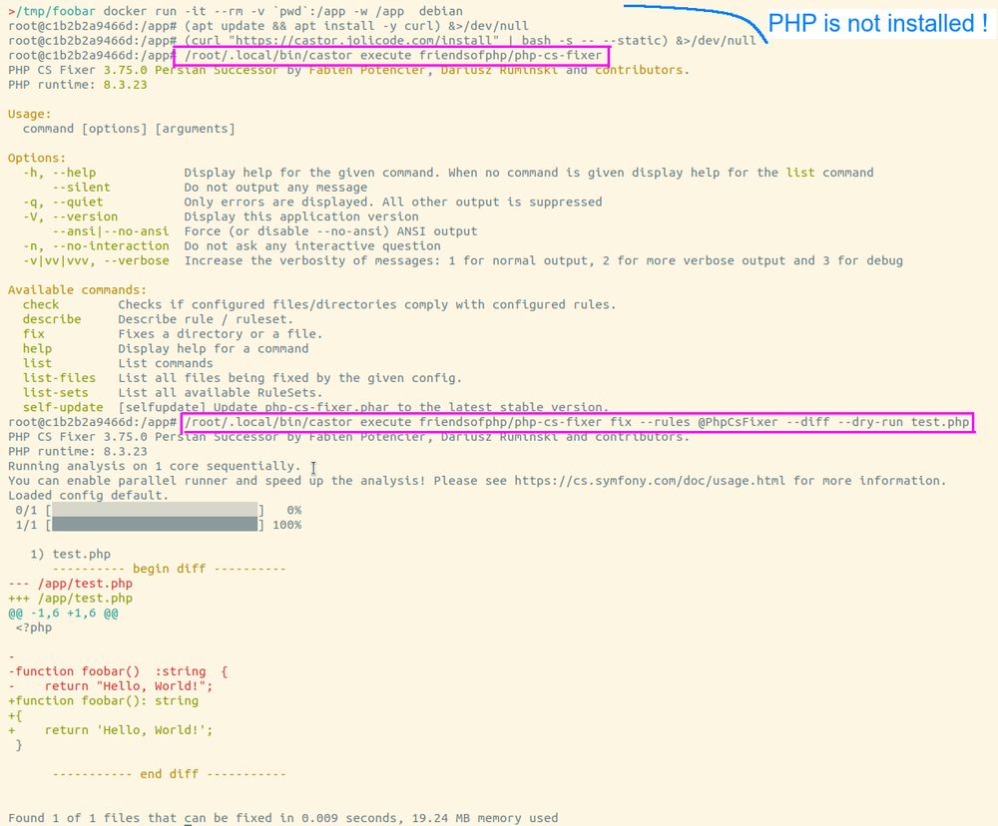This screenshot has width=998, height=826.
Task: Click the yellow word 'list' in help description
Action: point(800,173)
